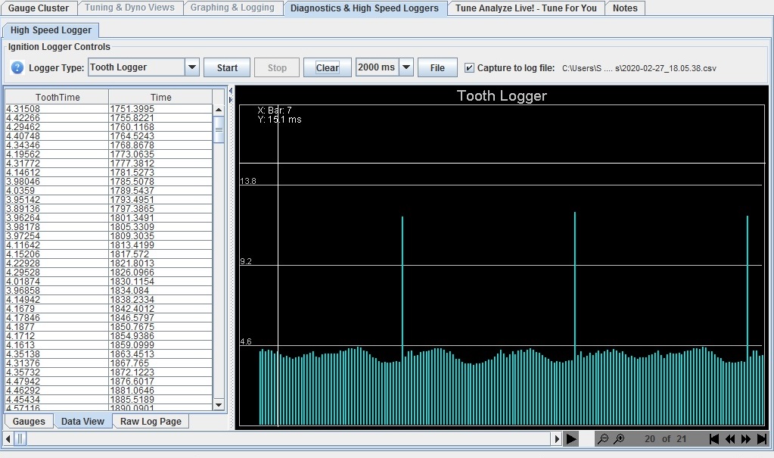Click the blue help question mark icon
This screenshot has width=774, height=458.
coord(17,68)
